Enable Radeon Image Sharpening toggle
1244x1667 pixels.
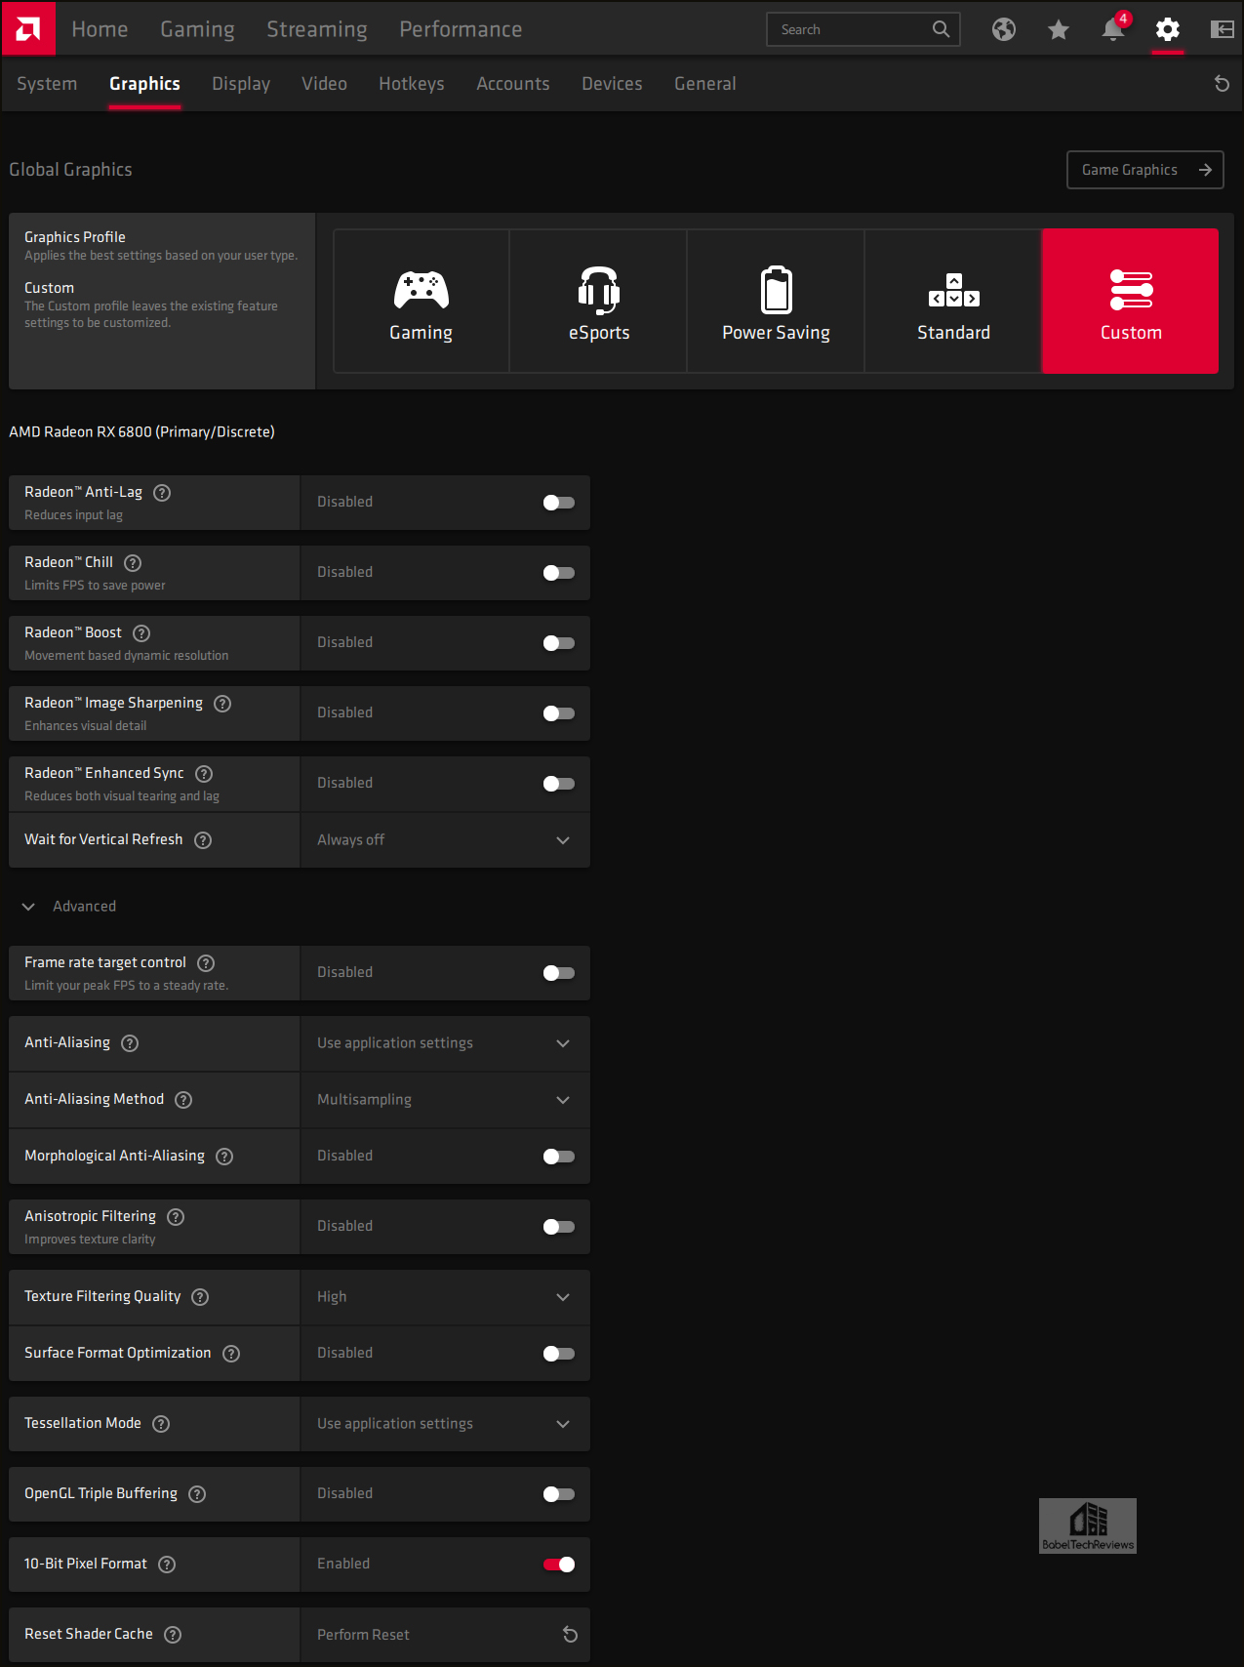(559, 713)
